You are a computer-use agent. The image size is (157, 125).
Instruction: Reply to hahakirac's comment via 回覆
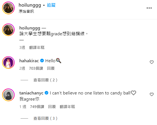pos(51,68)
